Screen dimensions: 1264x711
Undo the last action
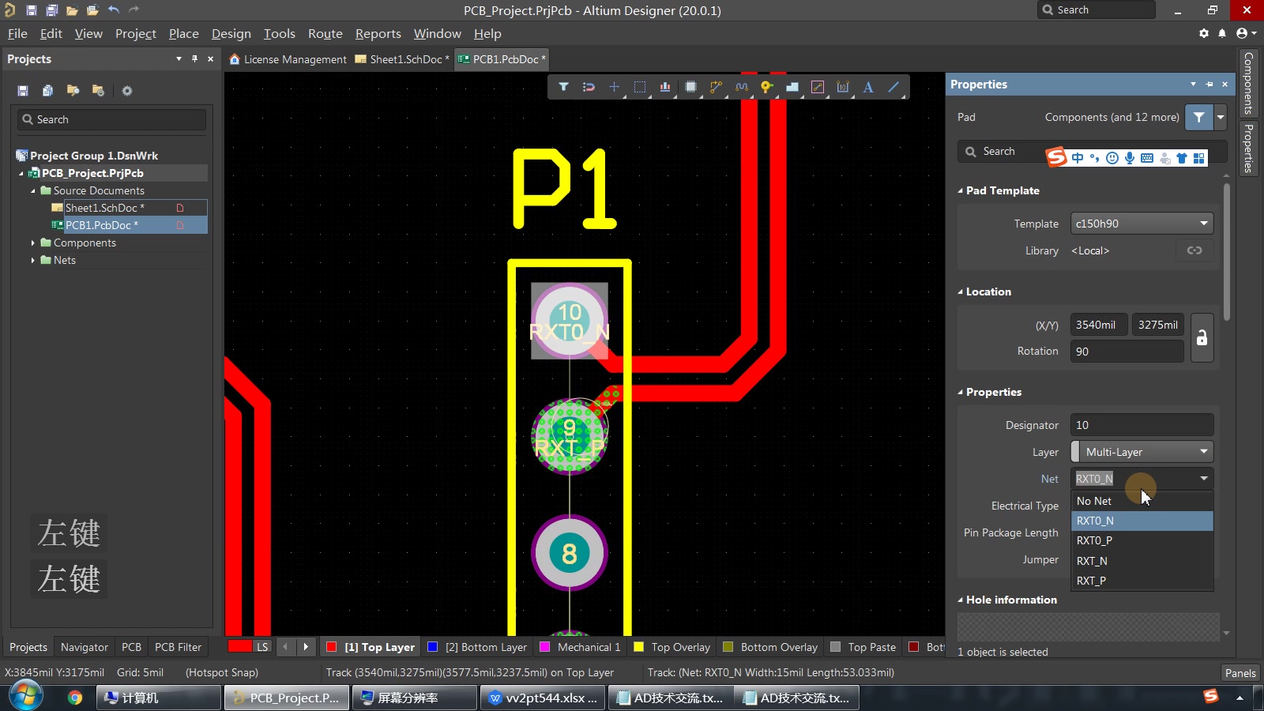114,10
